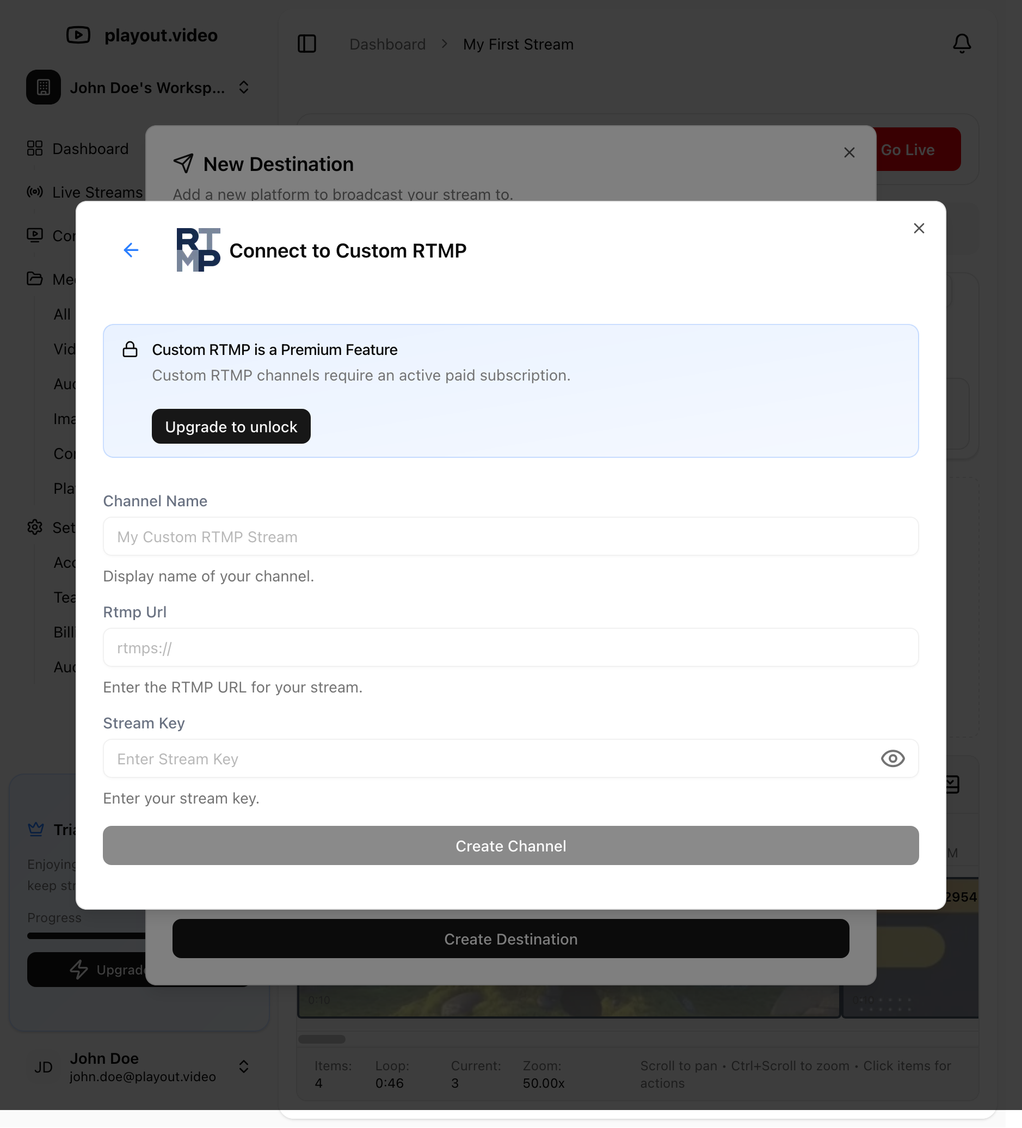
Task: Click the Dashboard grid icon in sidebar
Action: tap(35, 148)
